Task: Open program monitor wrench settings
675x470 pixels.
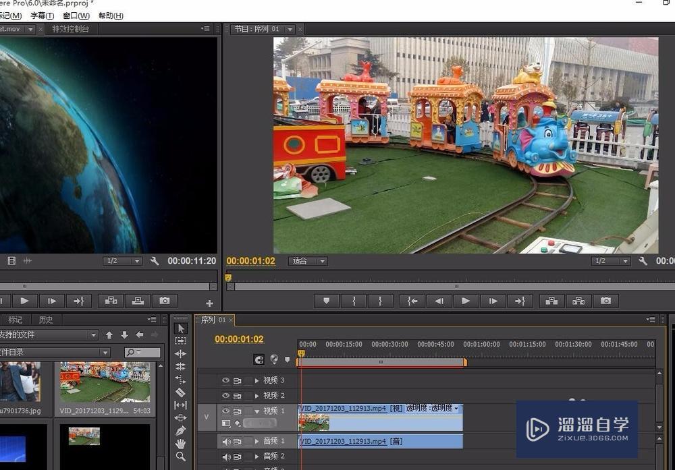Action: [x=643, y=261]
